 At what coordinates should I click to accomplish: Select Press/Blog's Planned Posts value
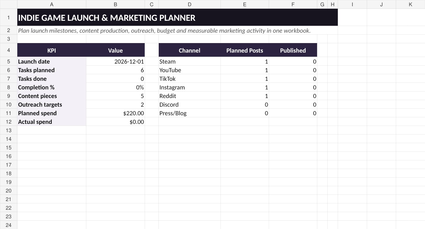pos(245,113)
